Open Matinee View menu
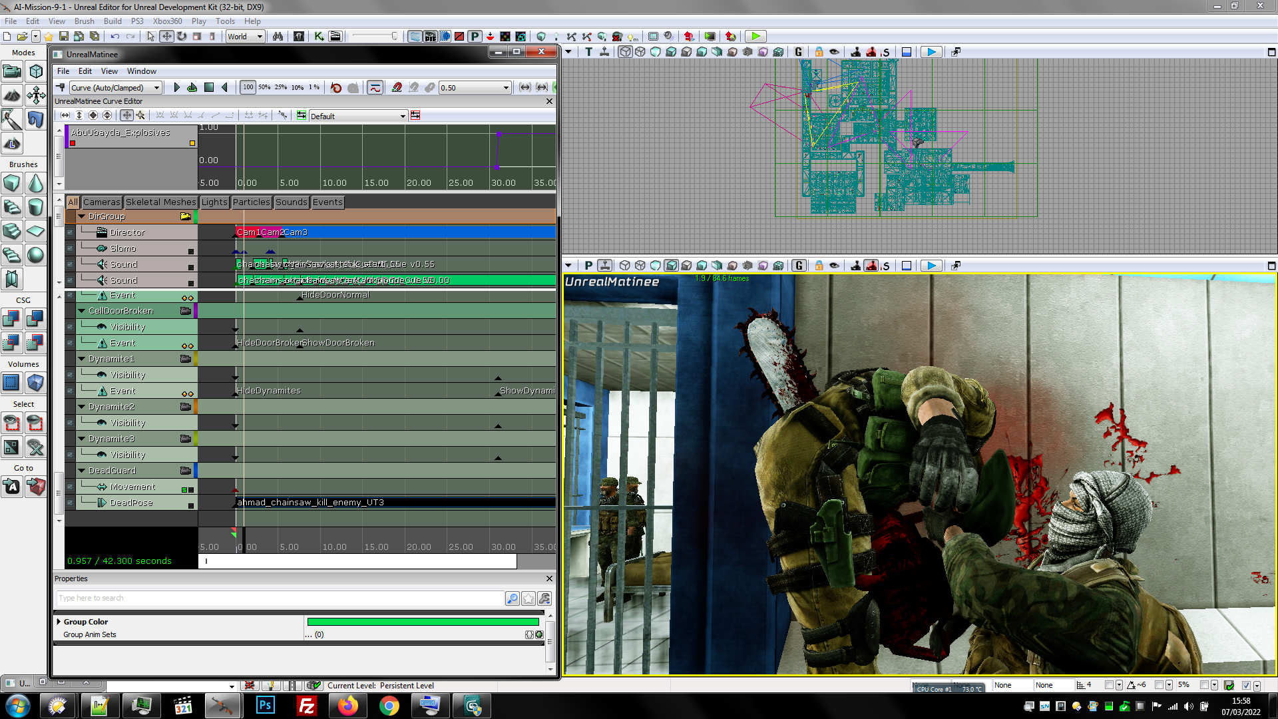The width and height of the screenshot is (1278, 719). point(109,71)
